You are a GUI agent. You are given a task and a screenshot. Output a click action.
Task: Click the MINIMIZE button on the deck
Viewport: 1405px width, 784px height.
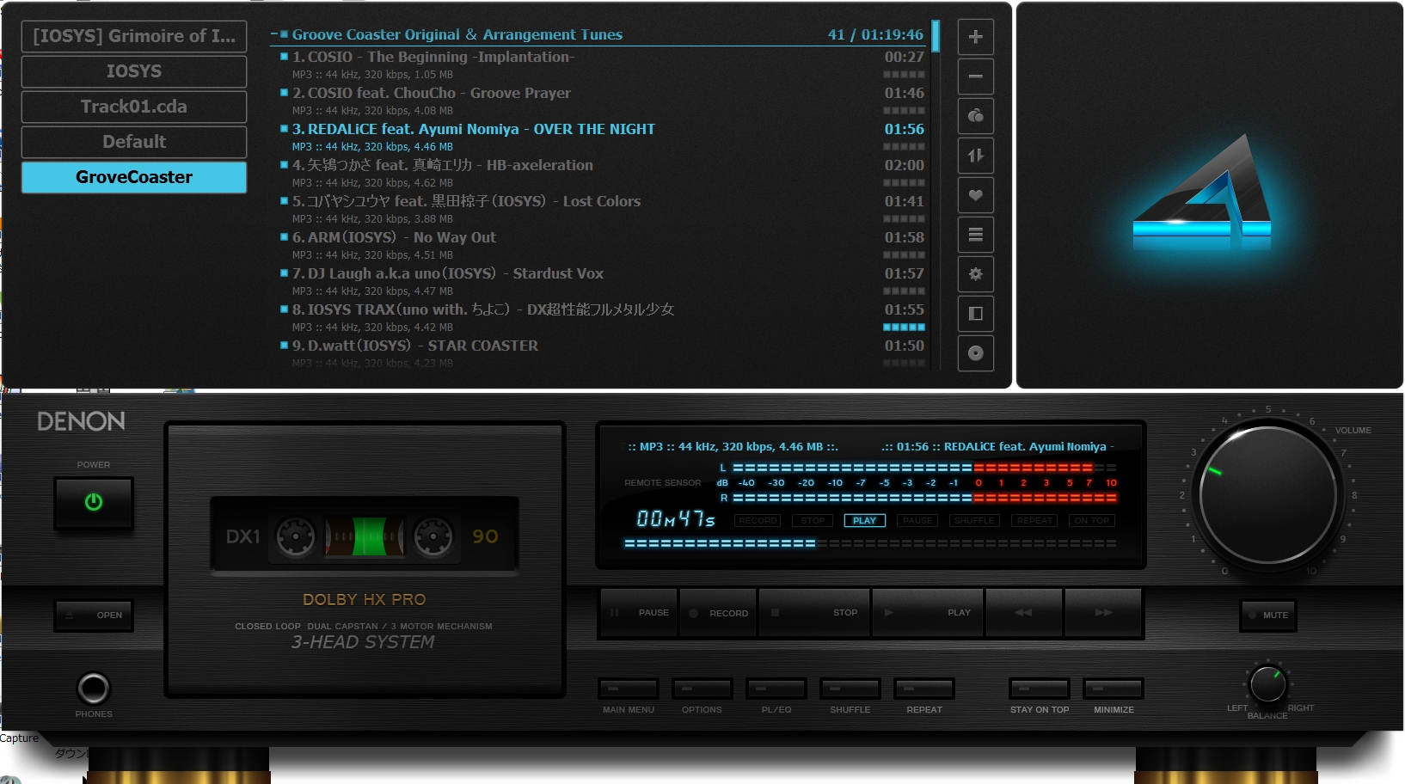1114,689
